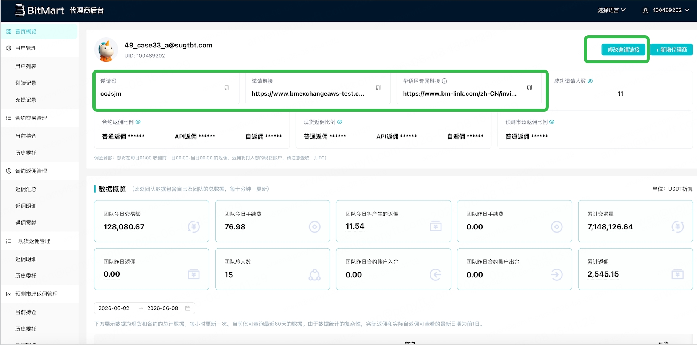697x345 pixels.
Task: Copy the 邀请链接 invitation link
Action: point(378,88)
